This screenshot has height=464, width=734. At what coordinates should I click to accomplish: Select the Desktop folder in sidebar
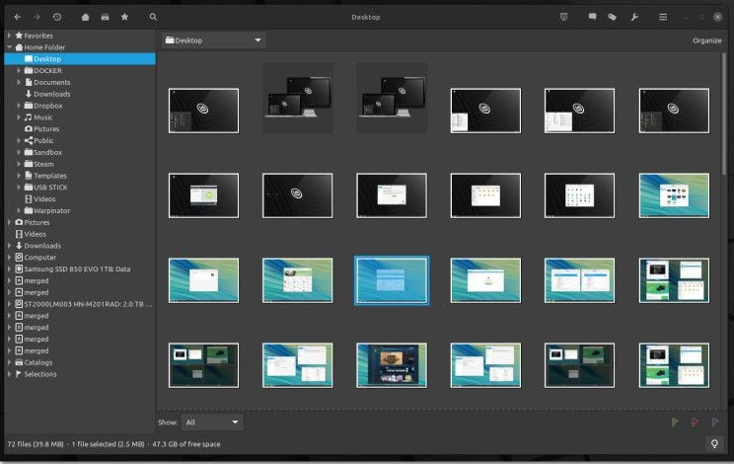[80, 59]
